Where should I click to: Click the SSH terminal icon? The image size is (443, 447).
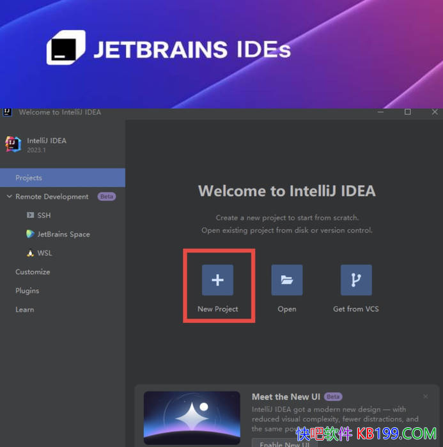point(30,215)
